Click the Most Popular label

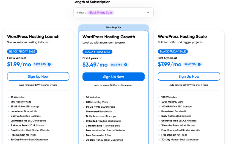(x=114, y=28)
